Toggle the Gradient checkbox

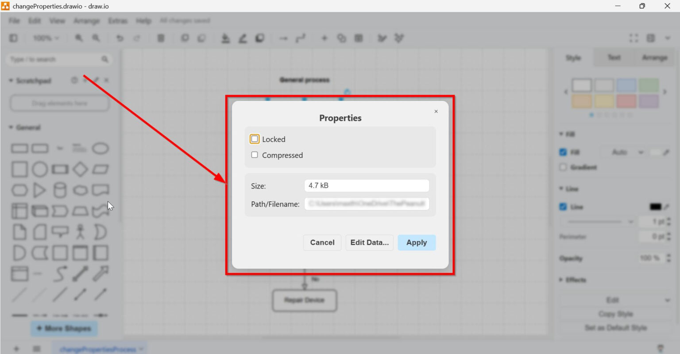(x=563, y=167)
